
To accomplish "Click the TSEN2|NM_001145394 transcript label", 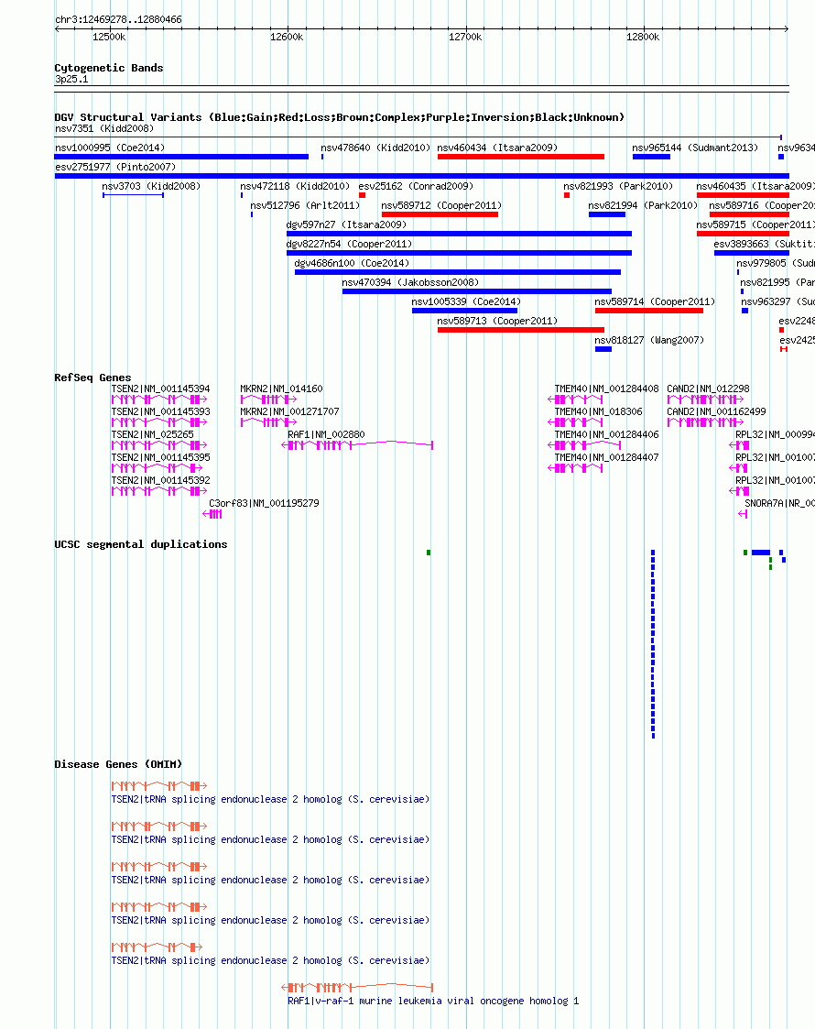I will 160,389.
